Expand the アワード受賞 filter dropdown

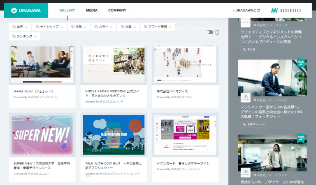158,27
